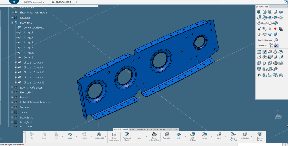This screenshot has height=146, width=288.
Task: Open the Flange tool dropdown arrow
Action: pos(211,136)
